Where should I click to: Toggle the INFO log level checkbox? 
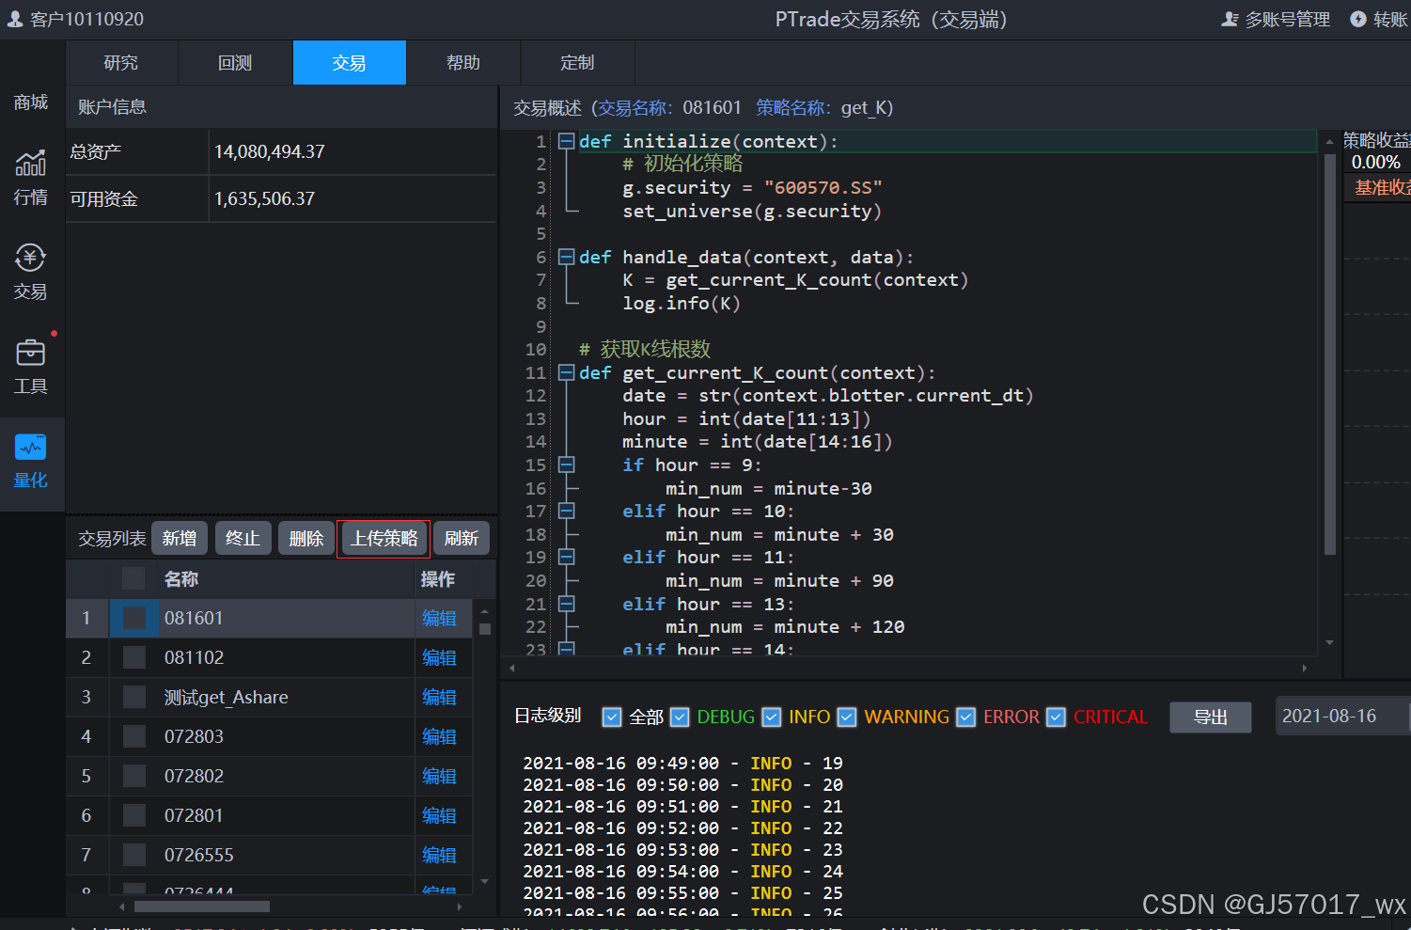772,717
